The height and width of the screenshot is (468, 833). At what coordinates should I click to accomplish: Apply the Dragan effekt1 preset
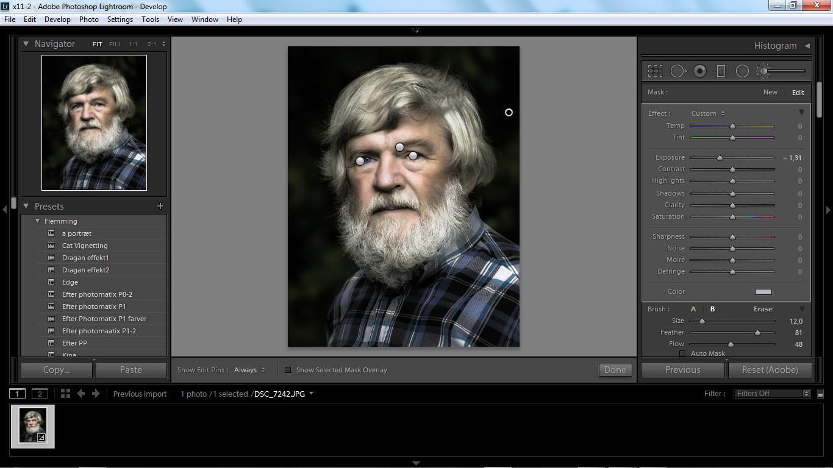pos(85,258)
